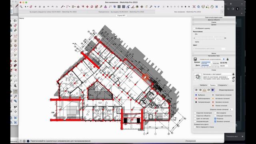
Task: Collapse the 'Дымка' panel
Action: (214, 24)
